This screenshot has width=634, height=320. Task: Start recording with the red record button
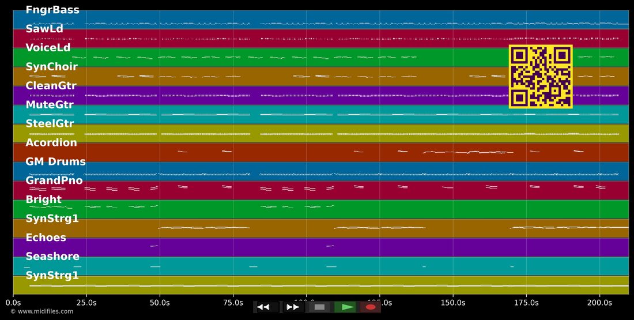click(371, 307)
